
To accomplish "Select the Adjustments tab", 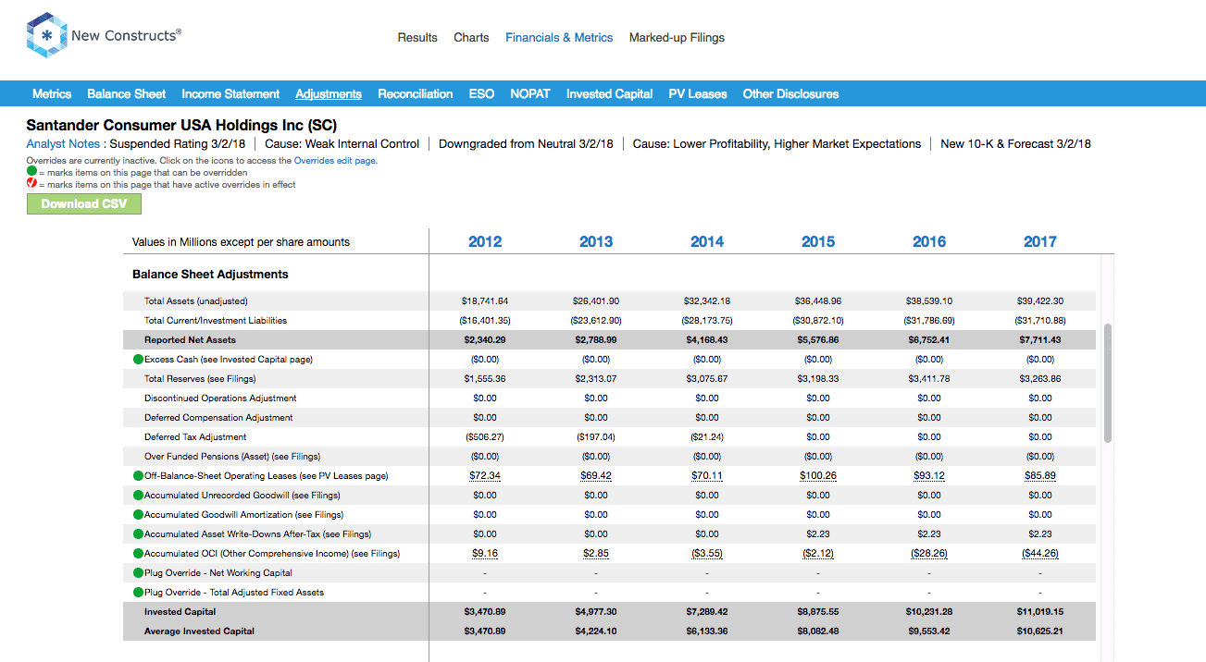I will coord(329,93).
